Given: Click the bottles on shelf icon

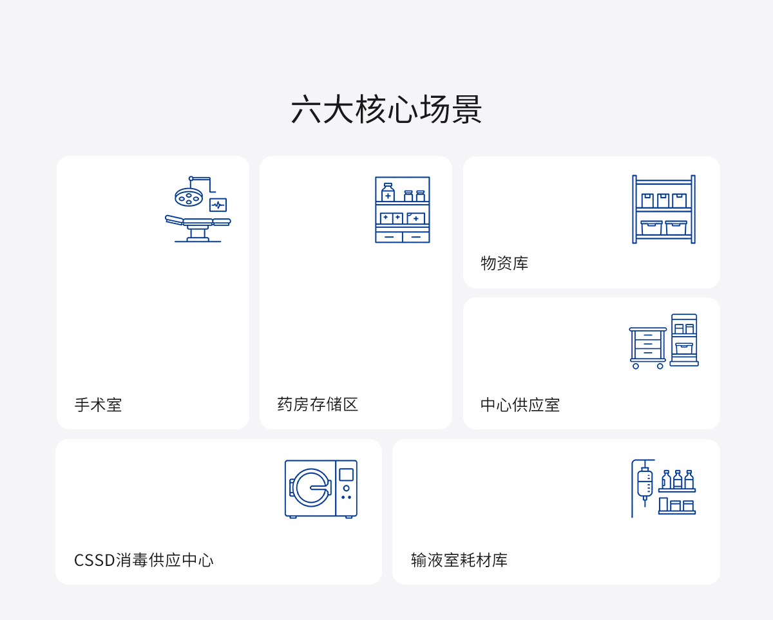Looking at the screenshot, I should coord(677,492).
